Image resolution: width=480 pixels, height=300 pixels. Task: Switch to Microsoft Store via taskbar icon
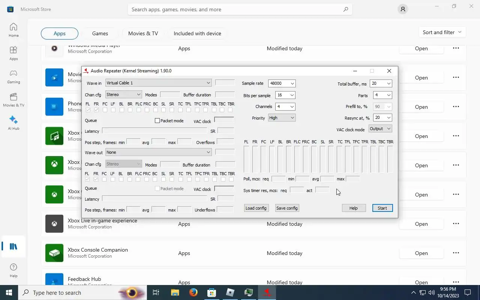[212, 292]
